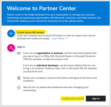Click the bold individual developer text

tap(47, 65)
